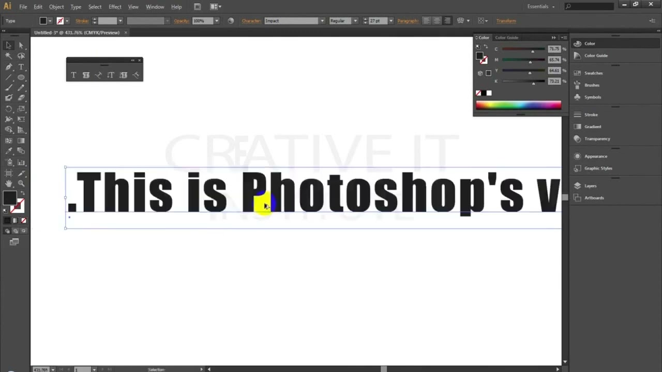Image resolution: width=662 pixels, height=372 pixels.
Task: Close the Untitled-3 document tab
Action: coord(125,33)
